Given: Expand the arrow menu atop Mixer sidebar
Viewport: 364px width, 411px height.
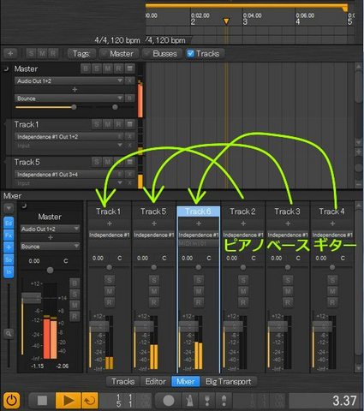Looking at the screenshot, I should tap(9, 208).
